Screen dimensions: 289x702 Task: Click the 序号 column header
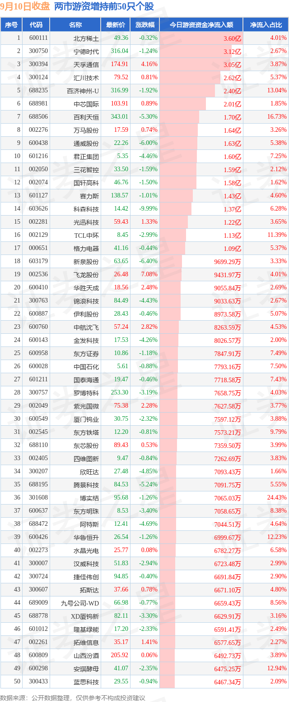[x=11, y=25]
